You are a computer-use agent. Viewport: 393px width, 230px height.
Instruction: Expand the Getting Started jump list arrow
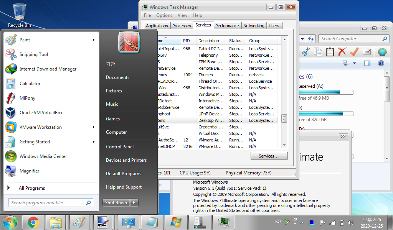point(94,142)
